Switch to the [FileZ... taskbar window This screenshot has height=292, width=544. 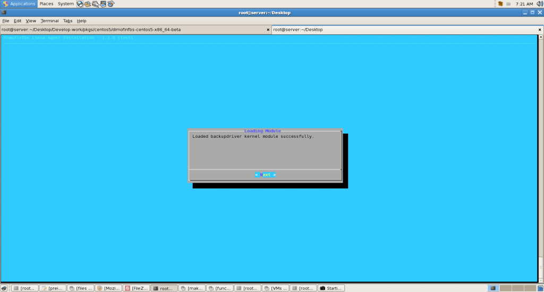click(x=137, y=288)
